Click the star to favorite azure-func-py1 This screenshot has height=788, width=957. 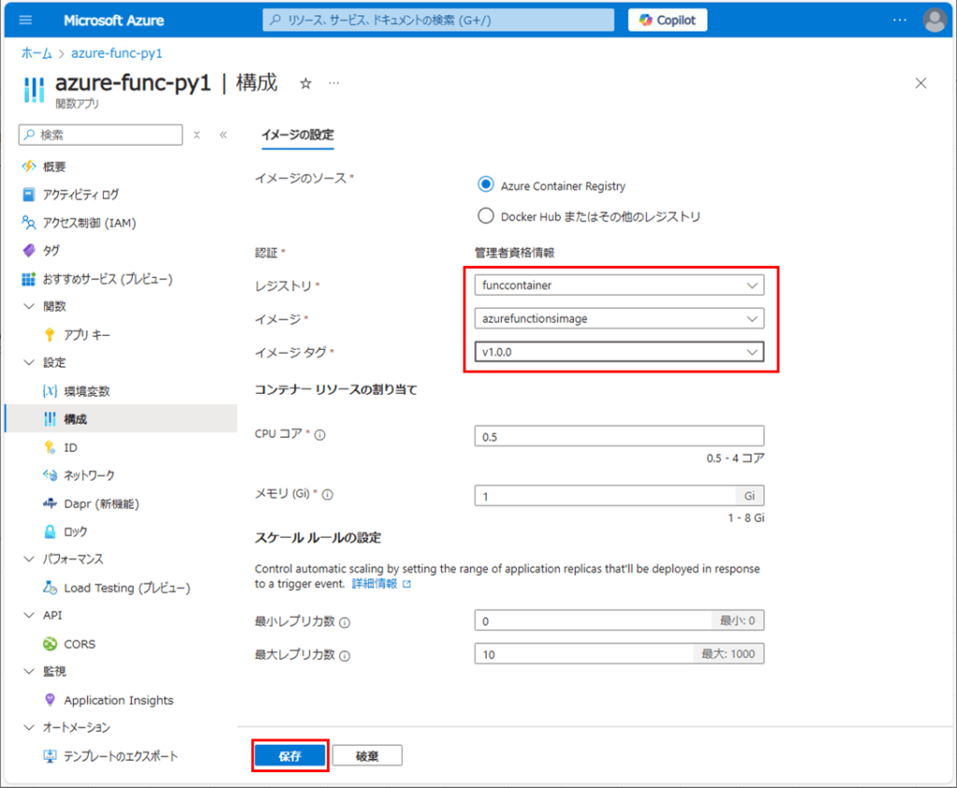click(306, 83)
